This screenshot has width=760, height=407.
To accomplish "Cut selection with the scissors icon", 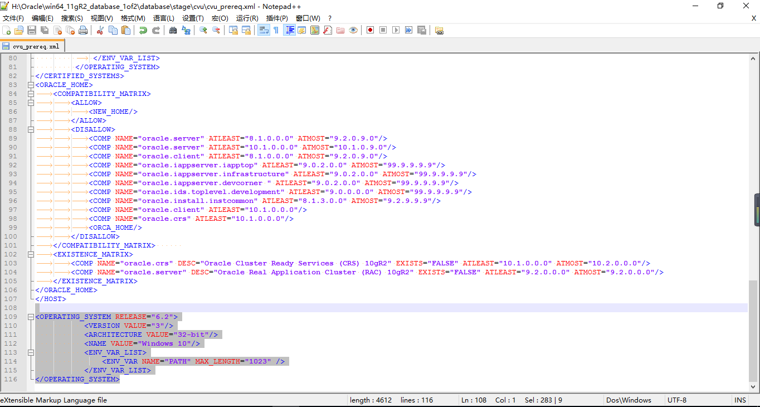I will (100, 30).
